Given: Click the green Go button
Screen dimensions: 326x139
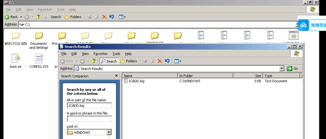Looking at the screenshot, I should pos(292,68).
